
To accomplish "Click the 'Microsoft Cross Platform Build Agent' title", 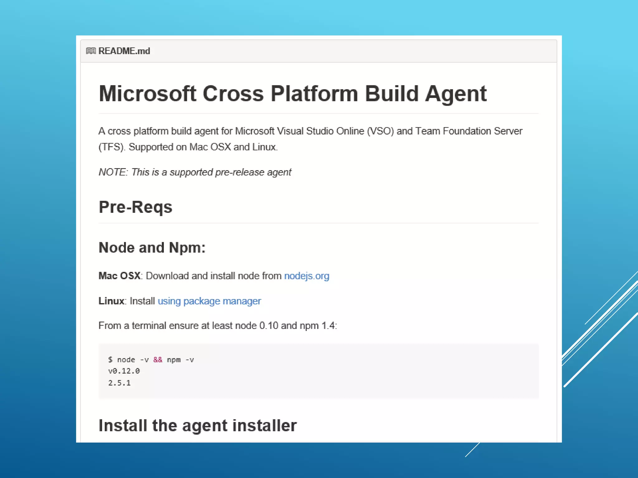I will click(x=293, y=94).
